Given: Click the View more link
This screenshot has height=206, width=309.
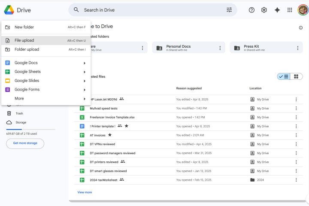Looking at the screenshot, I should pyautogui.click(x=85, y=192).
